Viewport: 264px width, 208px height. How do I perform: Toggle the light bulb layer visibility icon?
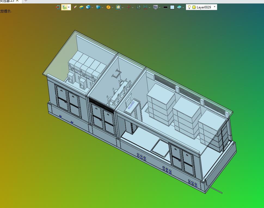pos(189,7)
